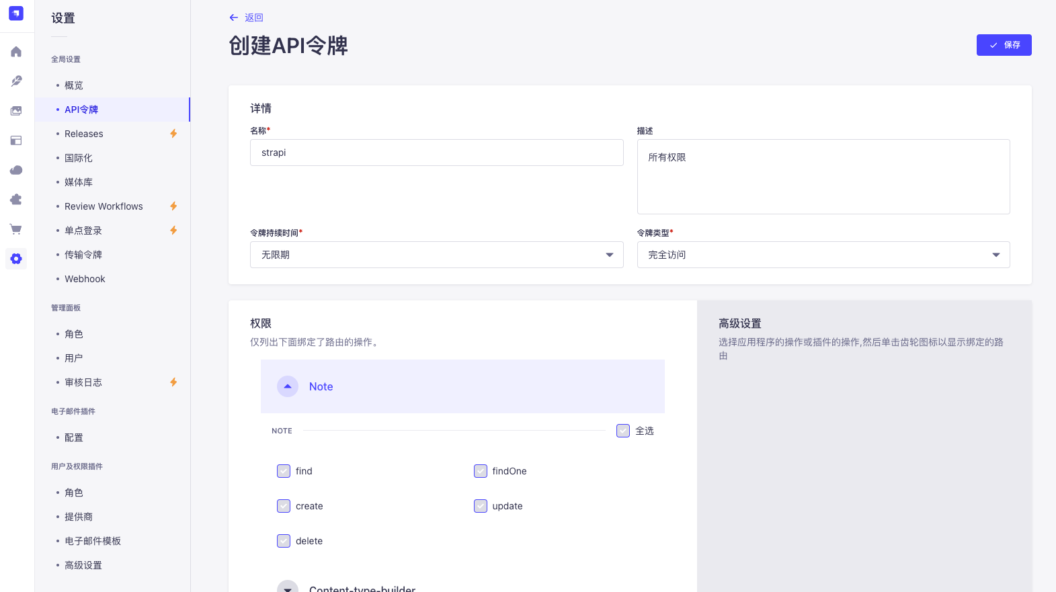Open Content-Type Builder layout icon
Screen dimensions: 1056x592
16,140
